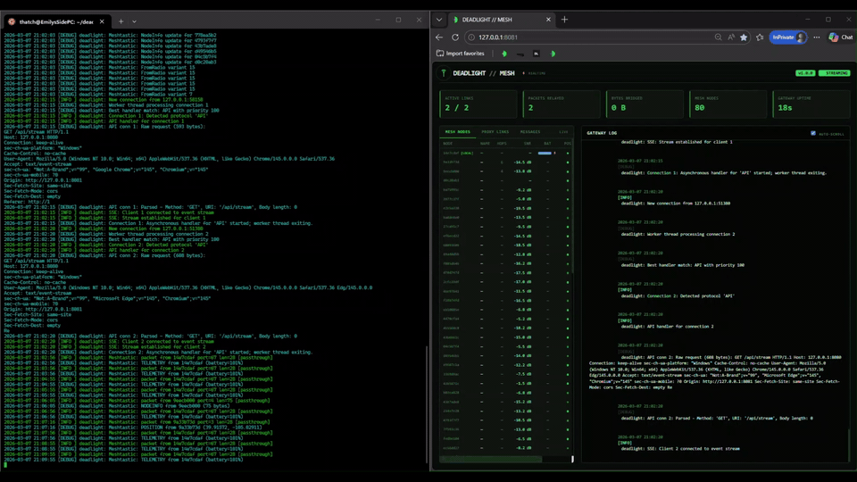Open the Copilot Chat button
This screenshot has height=482, width=857.
tap(840, 37)
